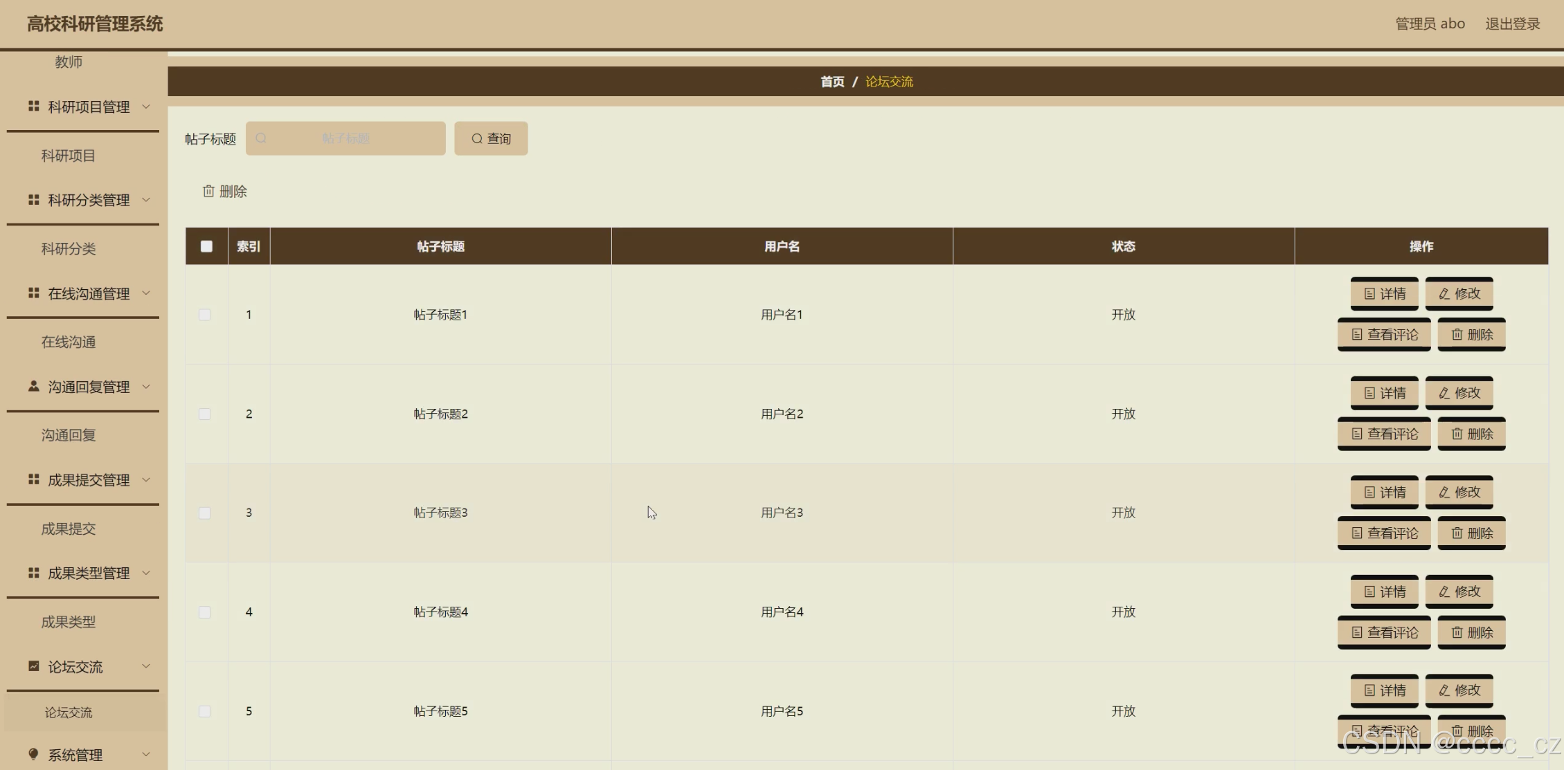
Task: Open the 科研项目 sidebar item
Action: 68,156
